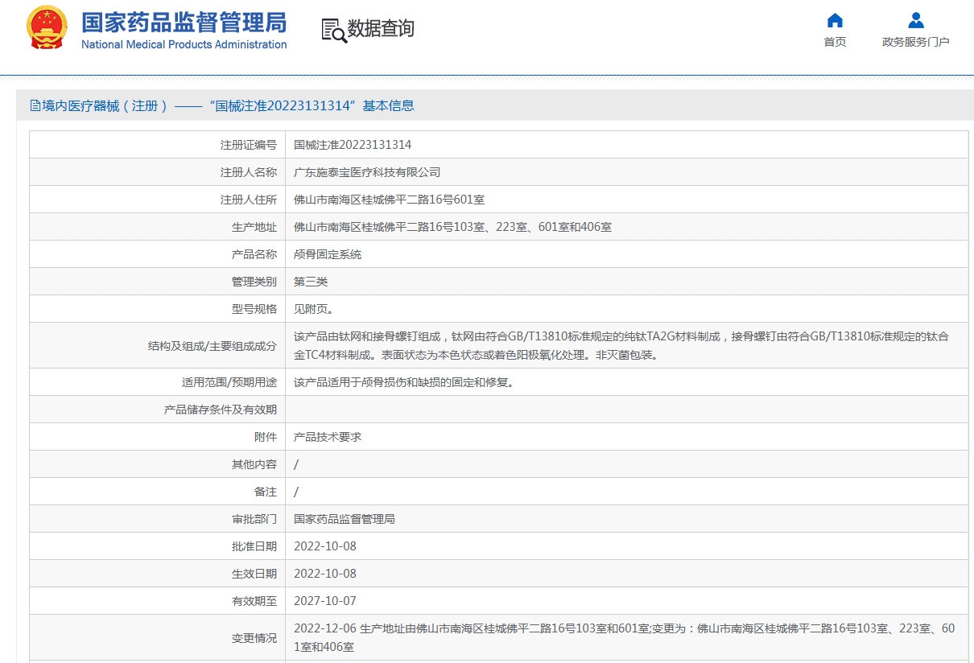
Task: Click the 政务服务门户 link text
Action: pos(915,42)
